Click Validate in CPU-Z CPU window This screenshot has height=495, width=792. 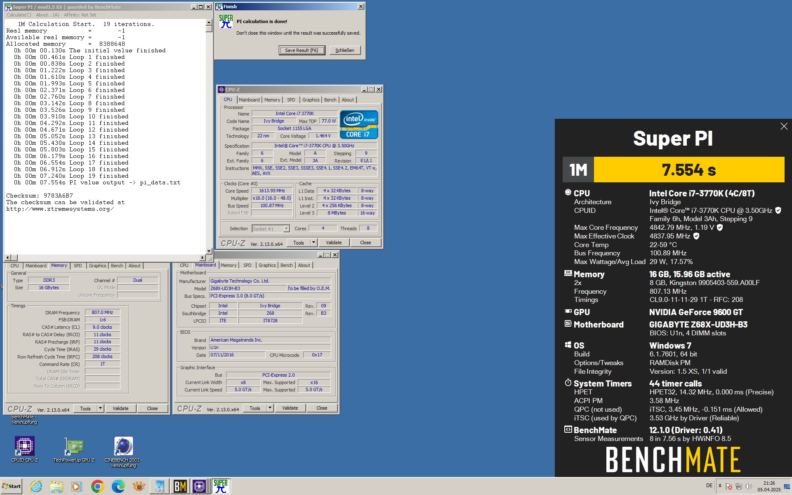click(x=334, y=243)
